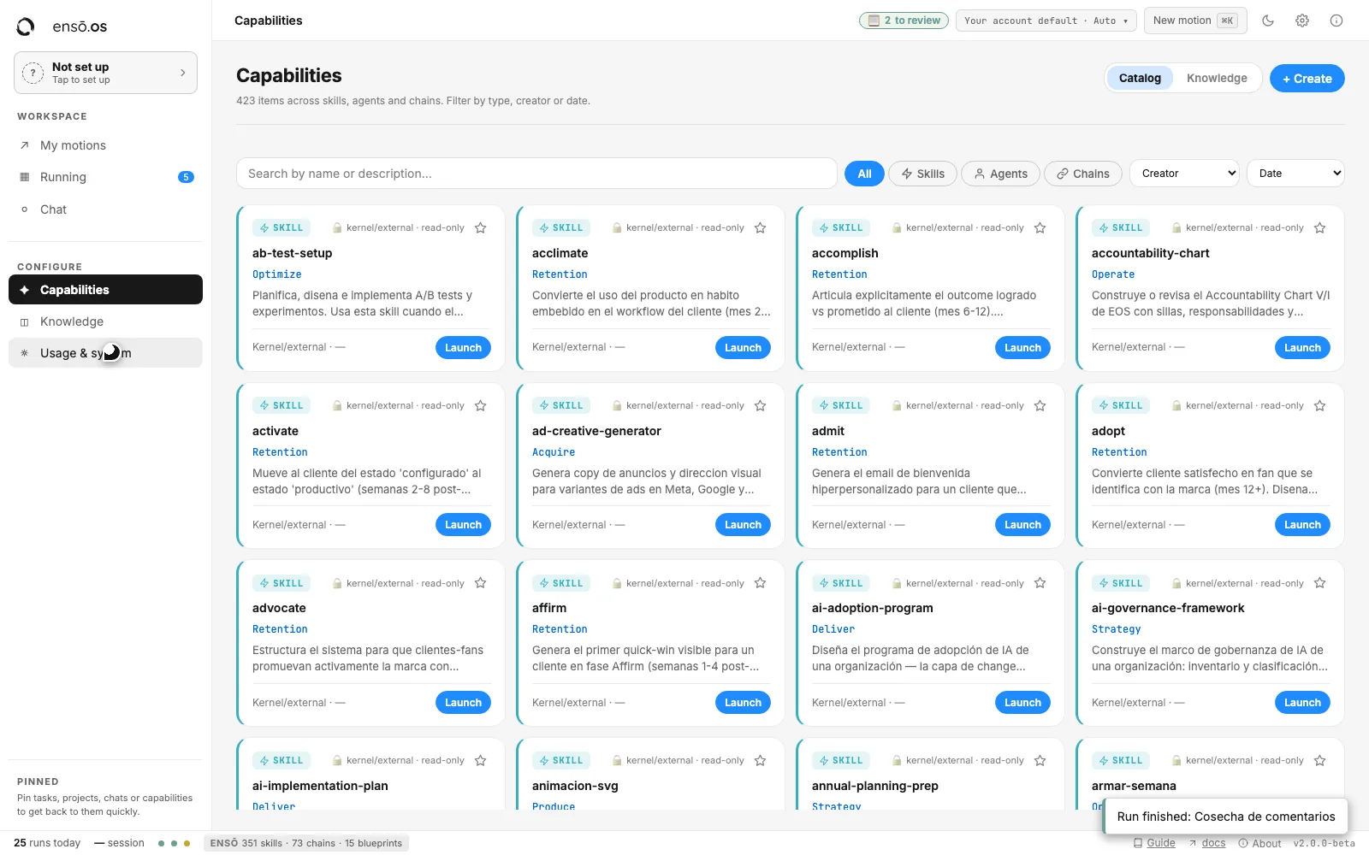Launch the adopt skill
This screenshot has width=1369, height=855.
point(1302,525)
